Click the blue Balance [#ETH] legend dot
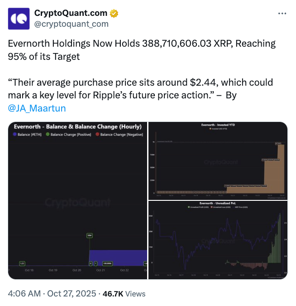The width and height of the screenshot is (296, 306). coord(15,135)
